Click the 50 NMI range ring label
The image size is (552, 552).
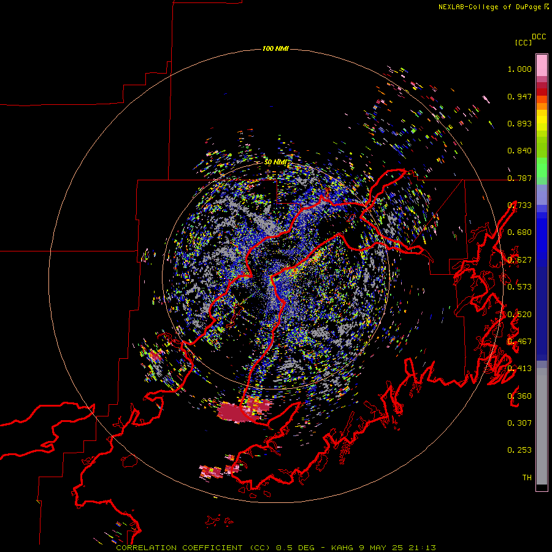click(x=275, y=162)
